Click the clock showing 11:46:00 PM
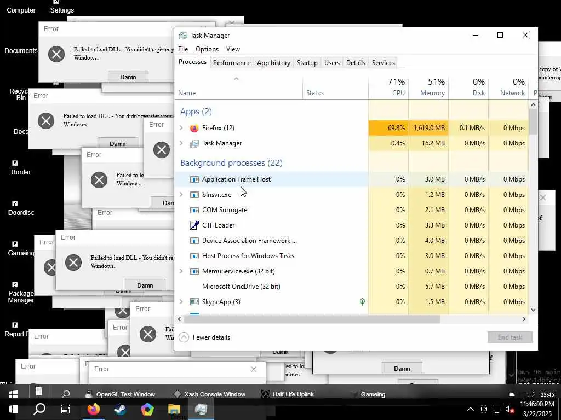This screenshot has width=561, height=420. [x=537, y=404]
